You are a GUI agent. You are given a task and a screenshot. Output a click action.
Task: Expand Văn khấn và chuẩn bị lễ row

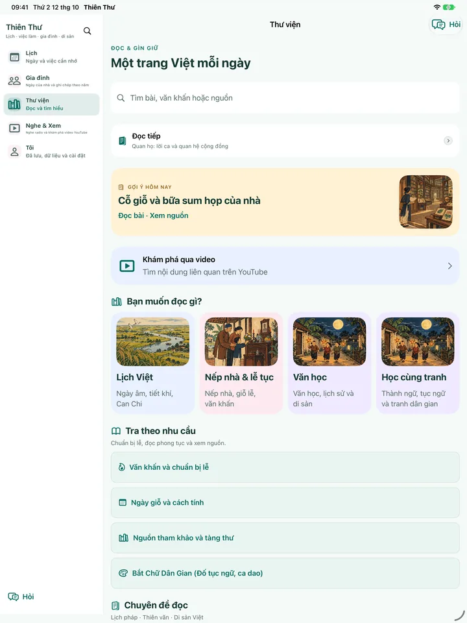285,467
